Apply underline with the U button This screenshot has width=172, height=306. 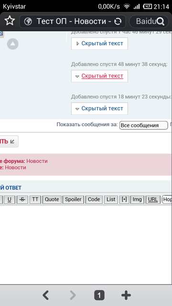(10, 199)
